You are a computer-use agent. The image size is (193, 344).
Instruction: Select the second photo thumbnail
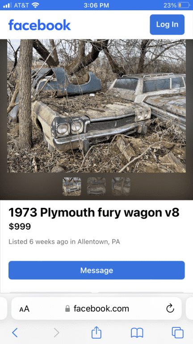coord(96,186)
